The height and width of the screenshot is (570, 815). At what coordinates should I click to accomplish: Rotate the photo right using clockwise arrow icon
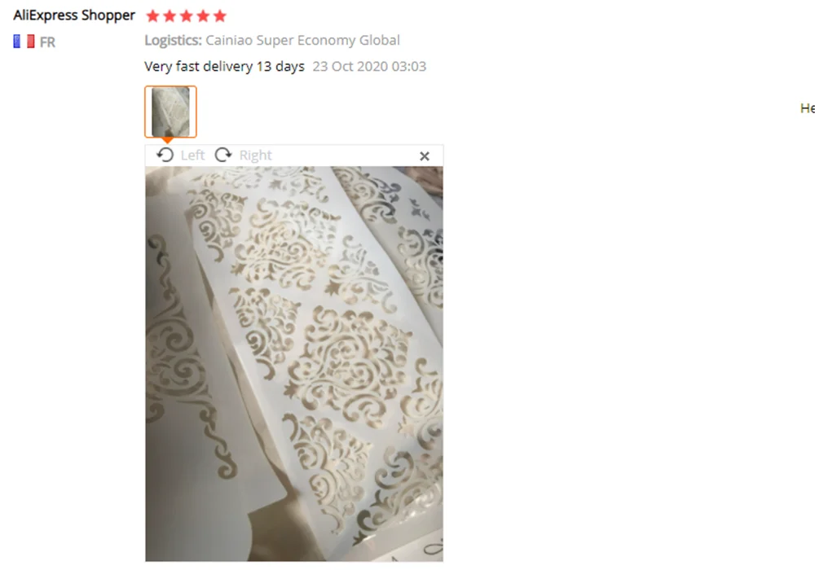pos(223,155)
